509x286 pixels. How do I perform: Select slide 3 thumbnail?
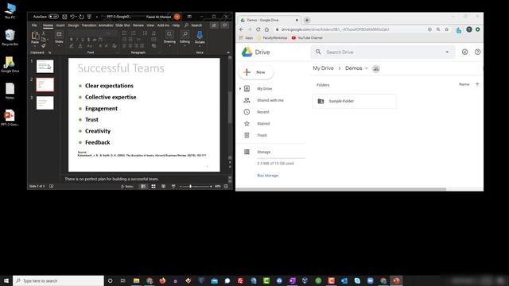point(45,103)
